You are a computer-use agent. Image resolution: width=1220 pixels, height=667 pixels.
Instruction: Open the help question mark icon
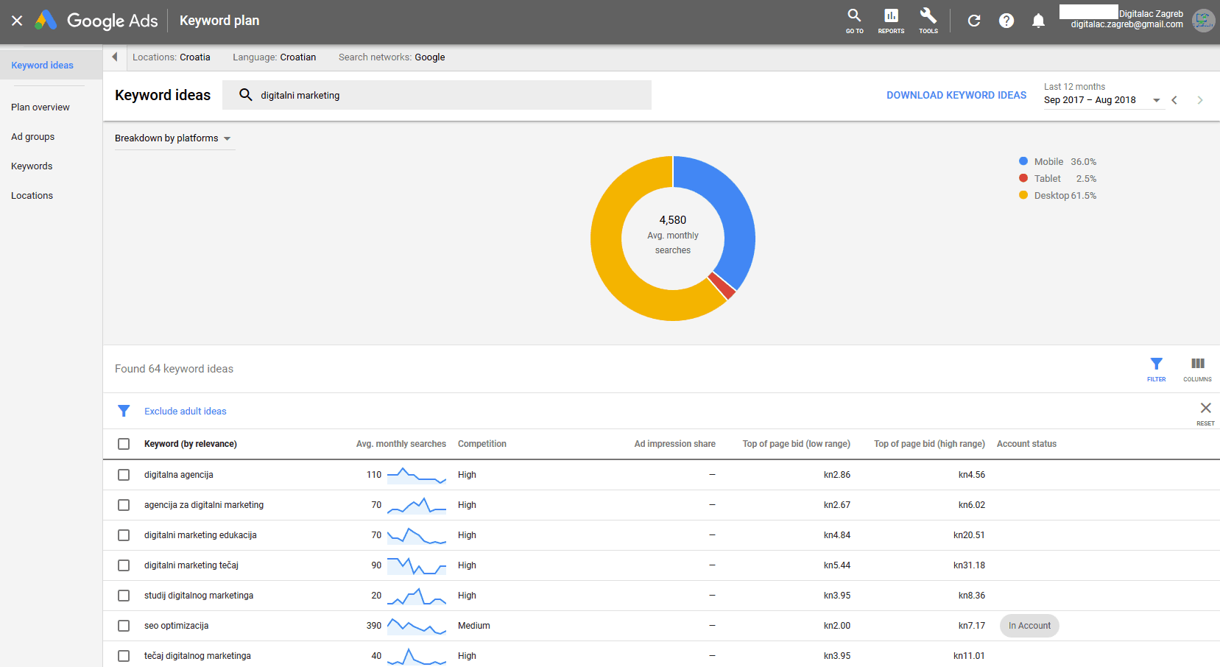tap(1006, 21)
